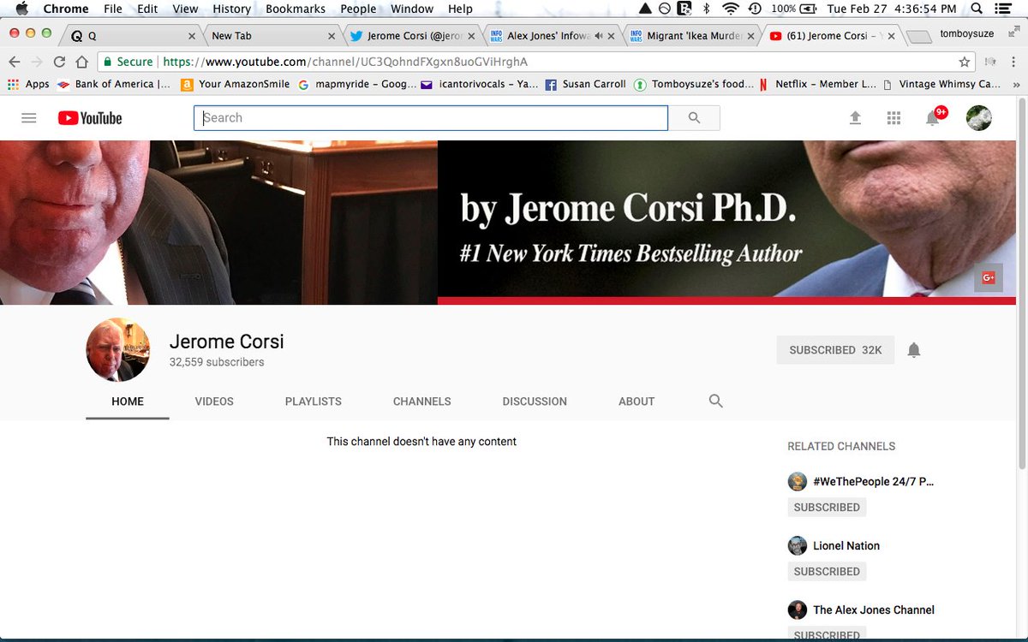Viewport: 1028px width, 642px height.
Task: Mute the Alex Jones Infowars tab audio
Action: pos(598,36)
